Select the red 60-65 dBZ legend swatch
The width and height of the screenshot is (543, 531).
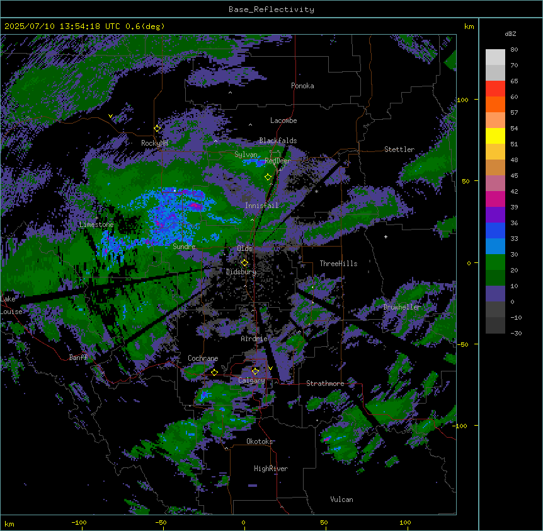point(495,89)
